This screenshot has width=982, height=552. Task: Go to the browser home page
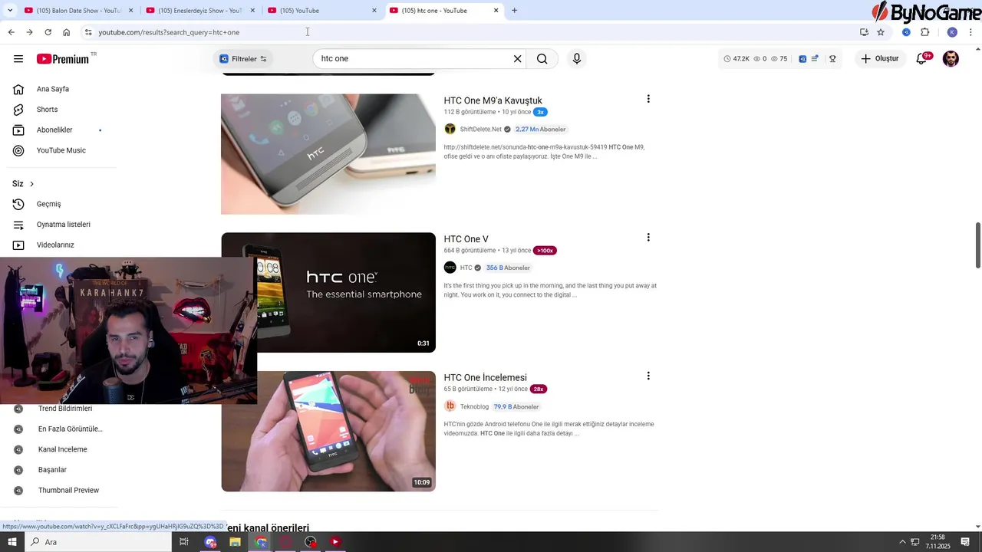click(x=67, y=32)
